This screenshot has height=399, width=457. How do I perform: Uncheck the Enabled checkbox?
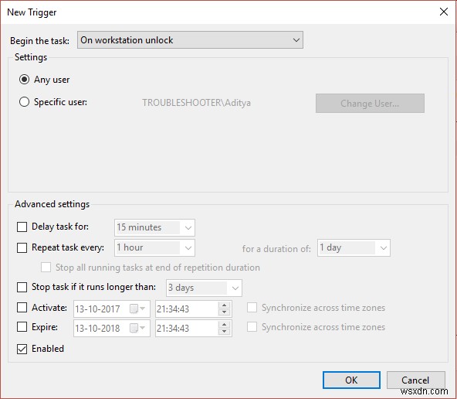click(22, 349)
